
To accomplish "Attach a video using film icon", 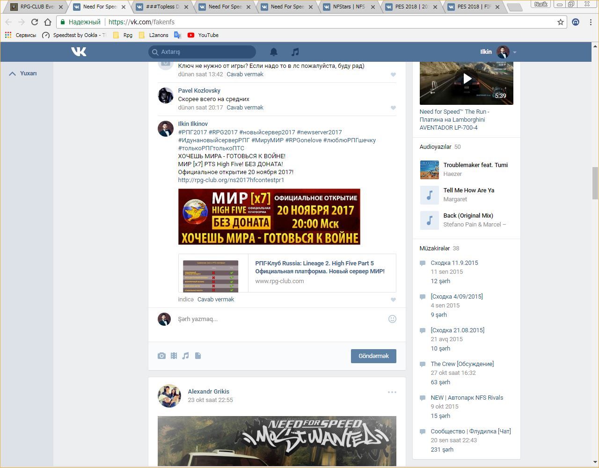I will point(174,356).
